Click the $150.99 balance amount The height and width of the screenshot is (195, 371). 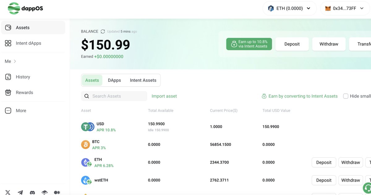click(x=105, y=45)
